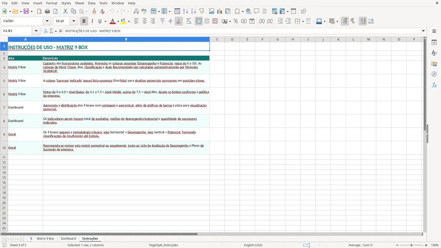Open the sidebar Navigator compass icon
This screenshot has width=441, height=248.
pos(434,74)
